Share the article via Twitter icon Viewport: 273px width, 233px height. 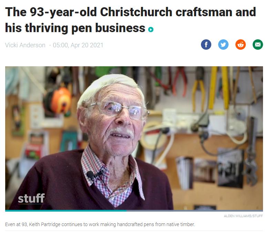pyautogui.click(x=223, y=45)
